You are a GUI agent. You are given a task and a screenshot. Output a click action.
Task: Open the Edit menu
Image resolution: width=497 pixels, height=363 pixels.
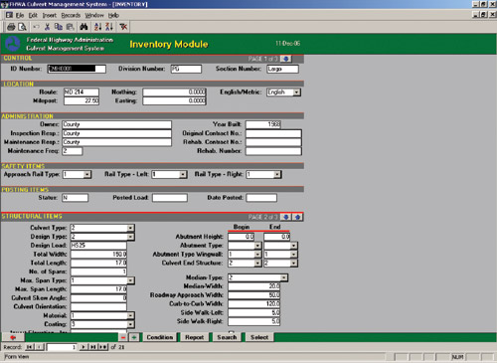coord(33,15)
